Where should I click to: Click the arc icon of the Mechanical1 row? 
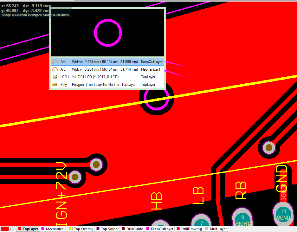[55, 69]
